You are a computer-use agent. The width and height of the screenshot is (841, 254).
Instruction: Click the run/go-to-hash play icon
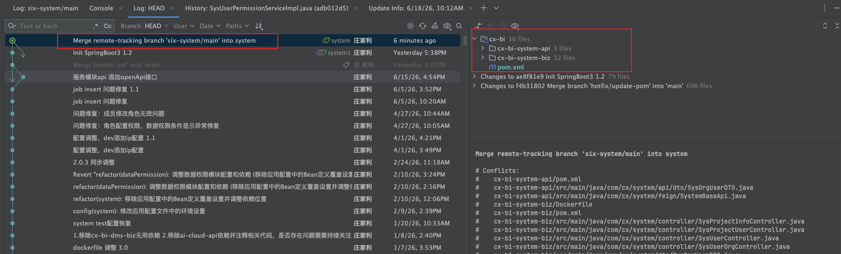pyautogui.click(x=410, y=26)
